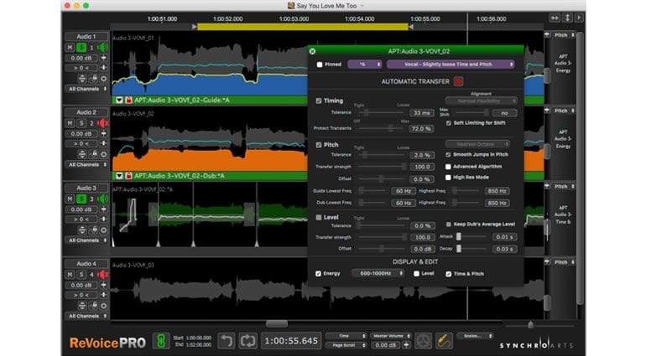Open Audio 4 All Channels dropdown

coord(87,316)
